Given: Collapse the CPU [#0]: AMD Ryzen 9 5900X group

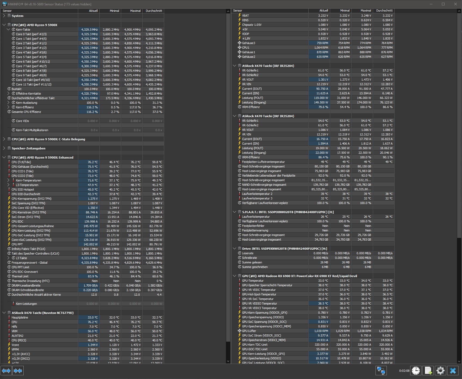Looking at the screenshot, I should click(x=4, y=25).
